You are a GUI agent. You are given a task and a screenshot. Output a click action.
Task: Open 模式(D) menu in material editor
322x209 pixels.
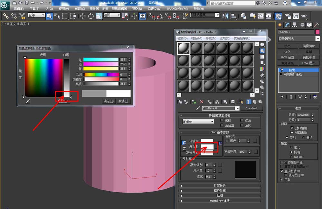(x=182, y=38)
